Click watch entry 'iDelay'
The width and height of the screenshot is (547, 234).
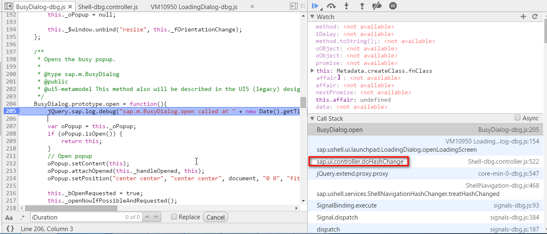(355, 34)
